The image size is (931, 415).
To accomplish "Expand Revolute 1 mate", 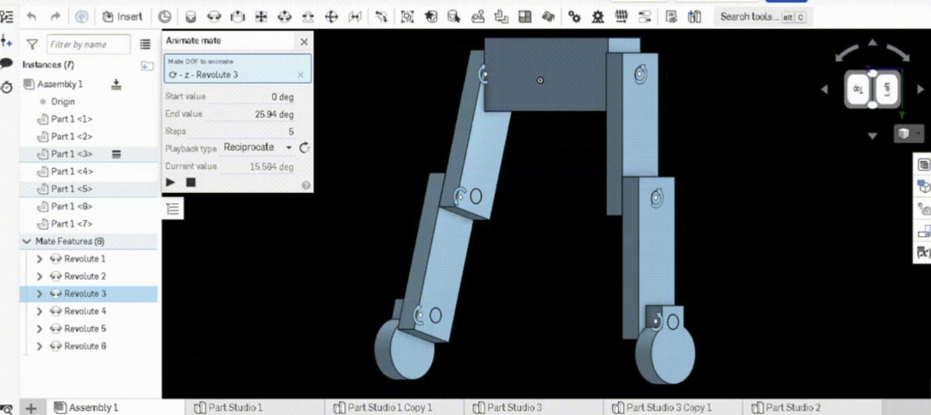I will pyautogui.click(x=40, y=259).
